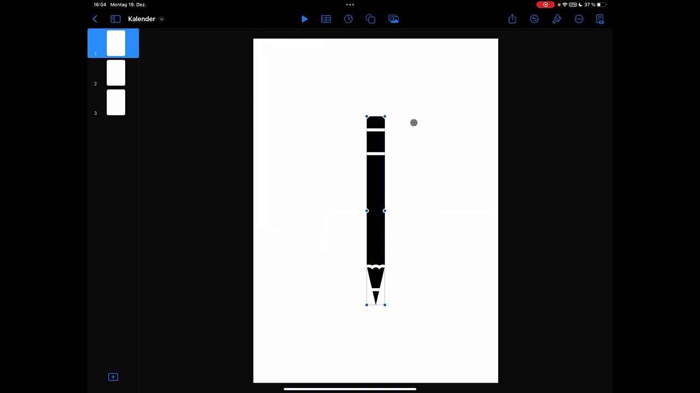Screen dimensions: 700x393
Task: Open the Format brush panel
Action: (x=557, y=19)
